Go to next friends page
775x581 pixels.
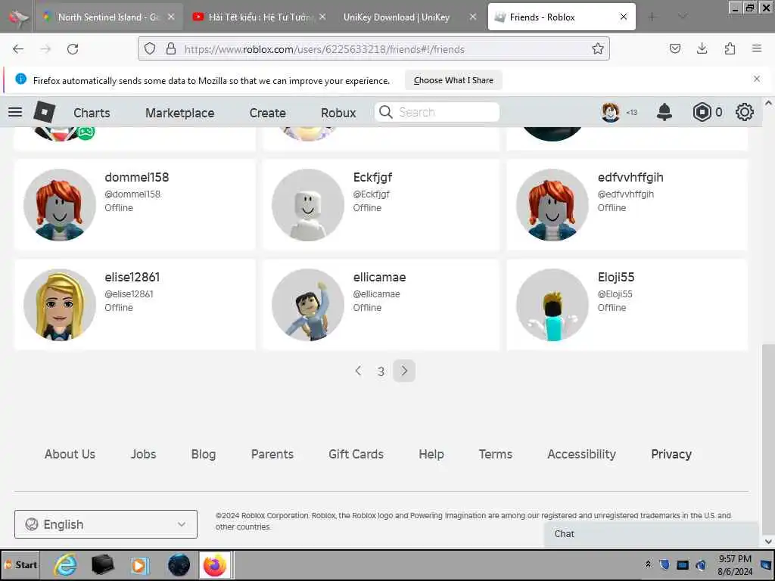coord(404,371)
